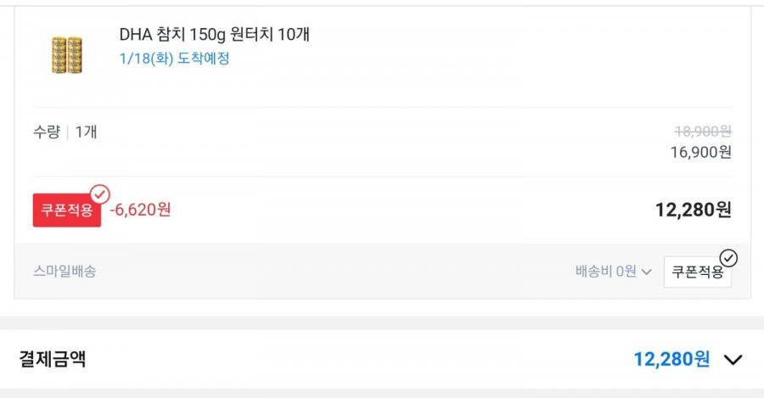
Task: Click the red check circle on coupon badge
Action: pos(100,194)
